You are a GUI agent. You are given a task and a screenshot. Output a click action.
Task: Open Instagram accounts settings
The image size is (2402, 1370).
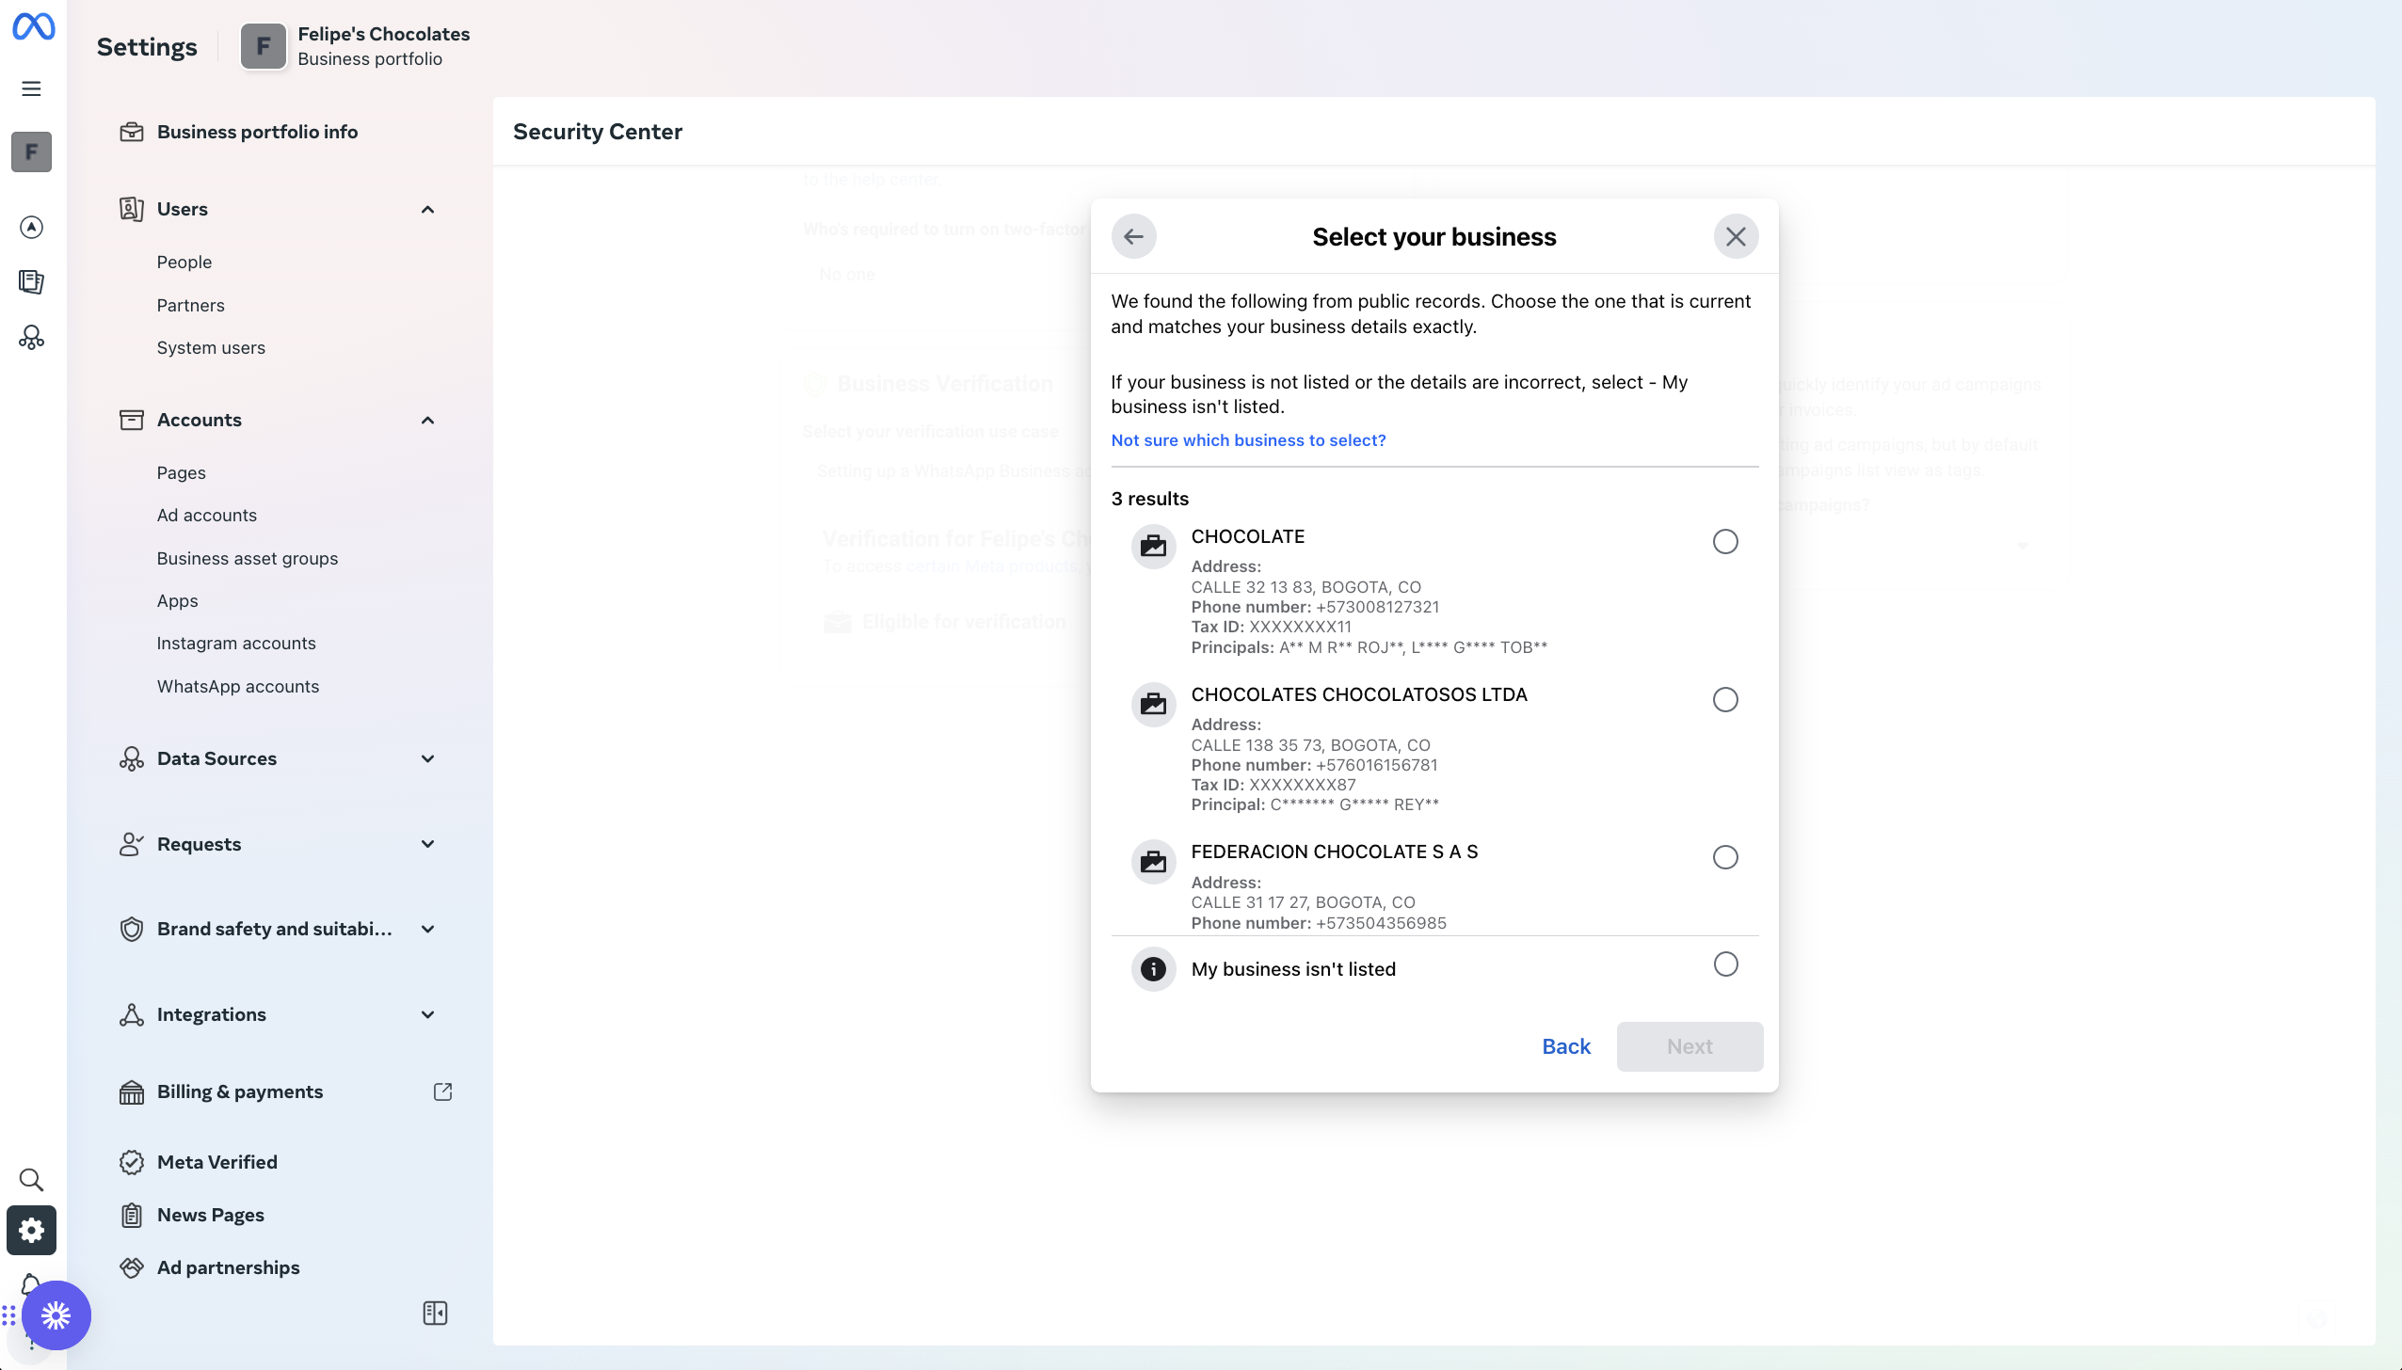(x=236, y=643)
